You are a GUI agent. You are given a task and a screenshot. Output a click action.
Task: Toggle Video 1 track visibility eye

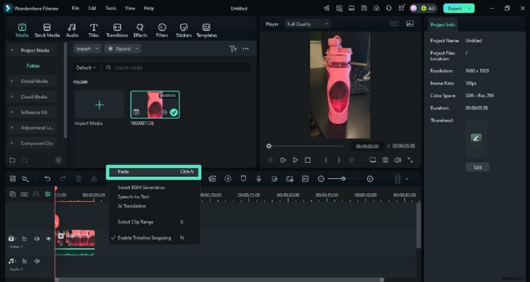click(x=48, y=239)
